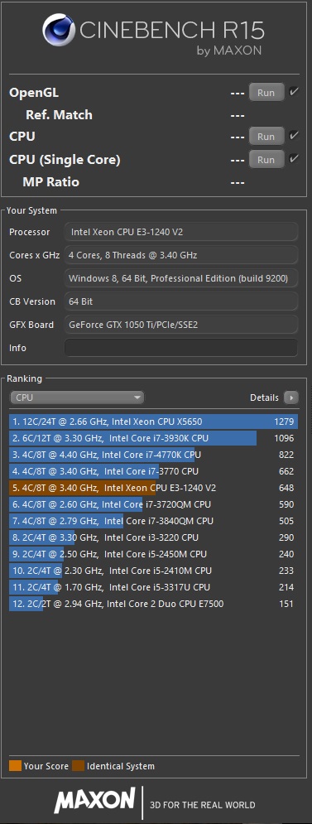Screen dimensions: 312x824
Task: Click the Identical System brown legend swatch
Action: (79, 766)
